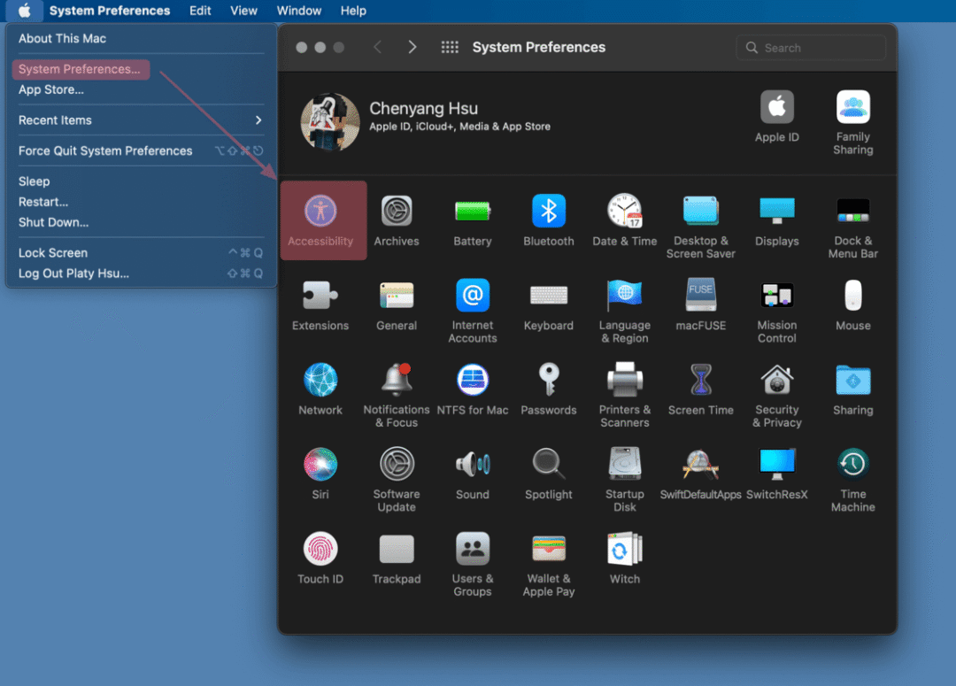The width and height of the screenshot is (956, 686).
Task: Click the forward navigation arrow
Action: pyautogui.click(x=412, y=48)
